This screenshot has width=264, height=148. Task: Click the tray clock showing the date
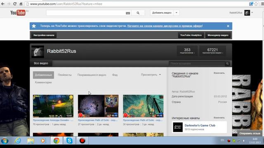pos(255,141)
